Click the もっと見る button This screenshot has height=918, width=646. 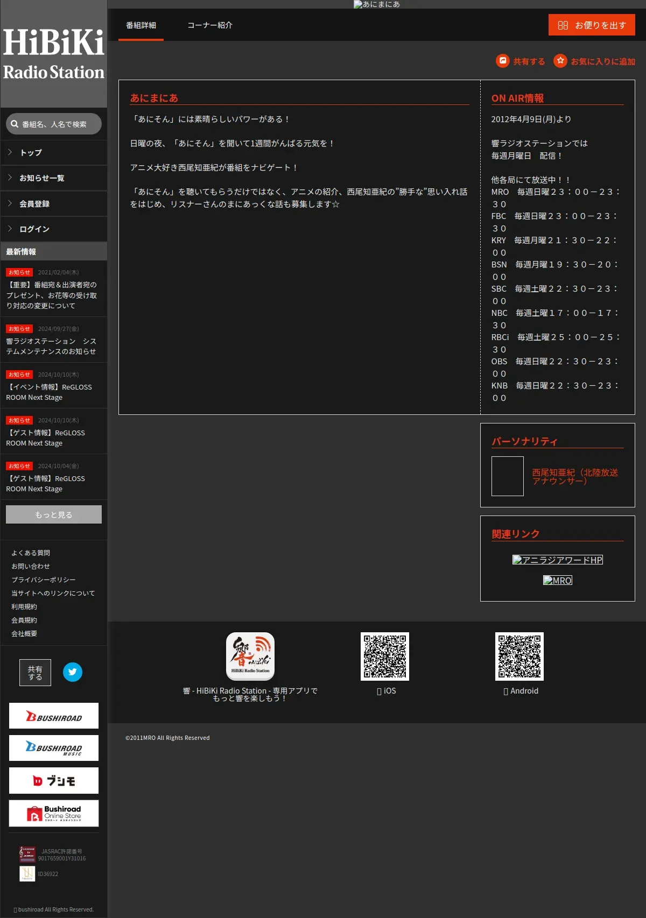(54, 514)
